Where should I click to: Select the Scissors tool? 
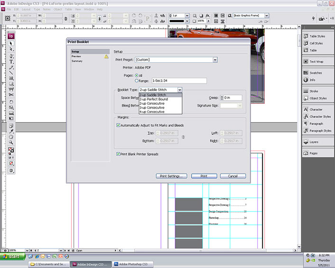[x=11, y=94]
